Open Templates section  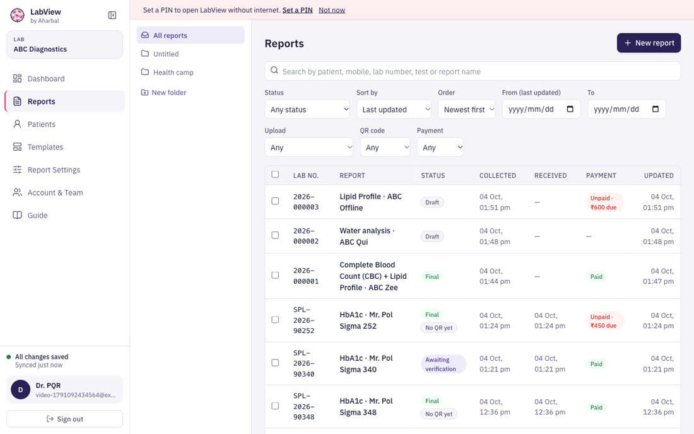point(64,147)
